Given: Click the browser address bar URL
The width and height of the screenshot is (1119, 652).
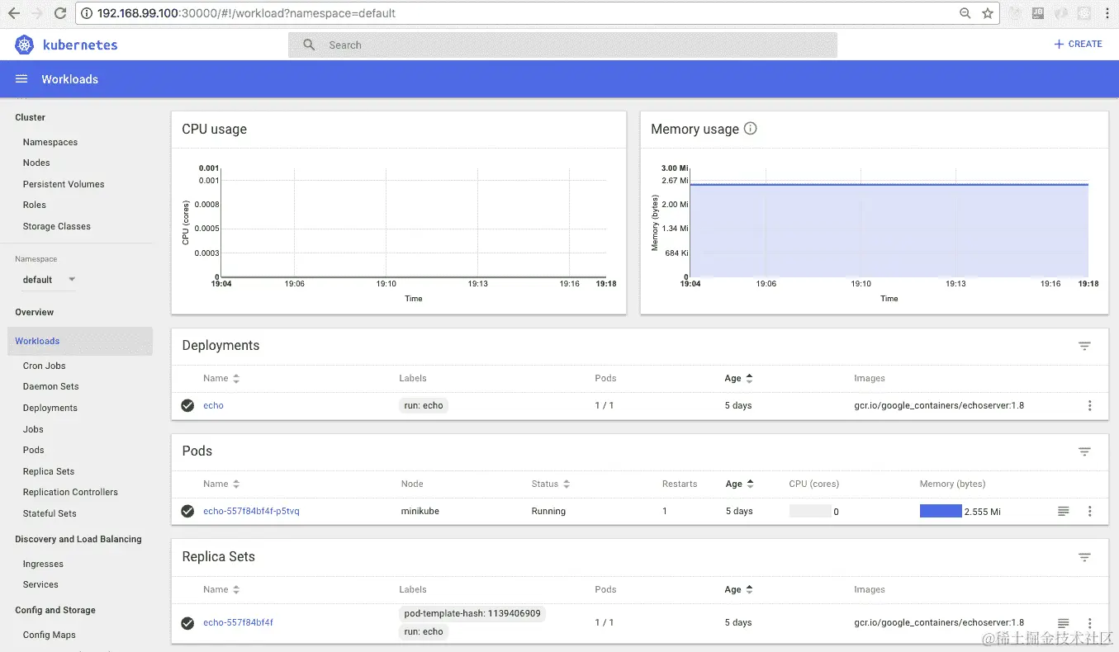Looking at the screenshot, I should pos(246,13).
